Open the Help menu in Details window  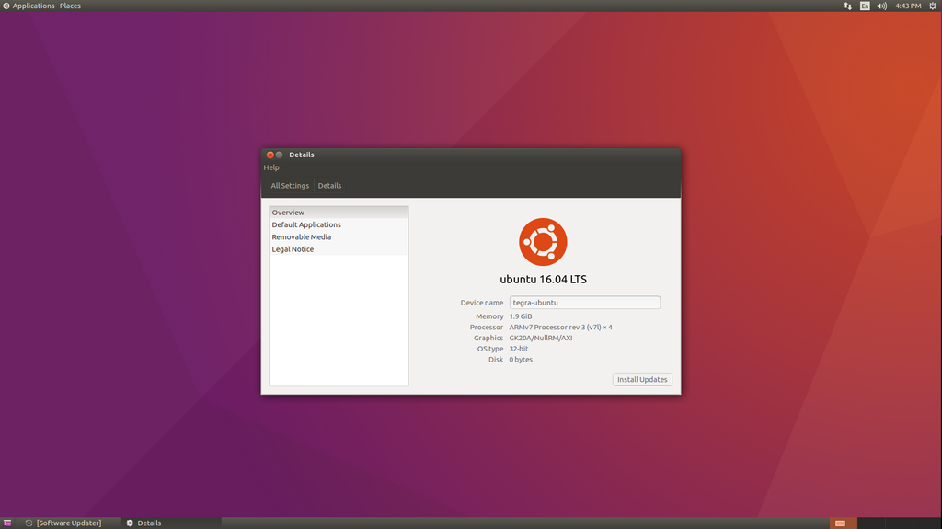point(271,167)
